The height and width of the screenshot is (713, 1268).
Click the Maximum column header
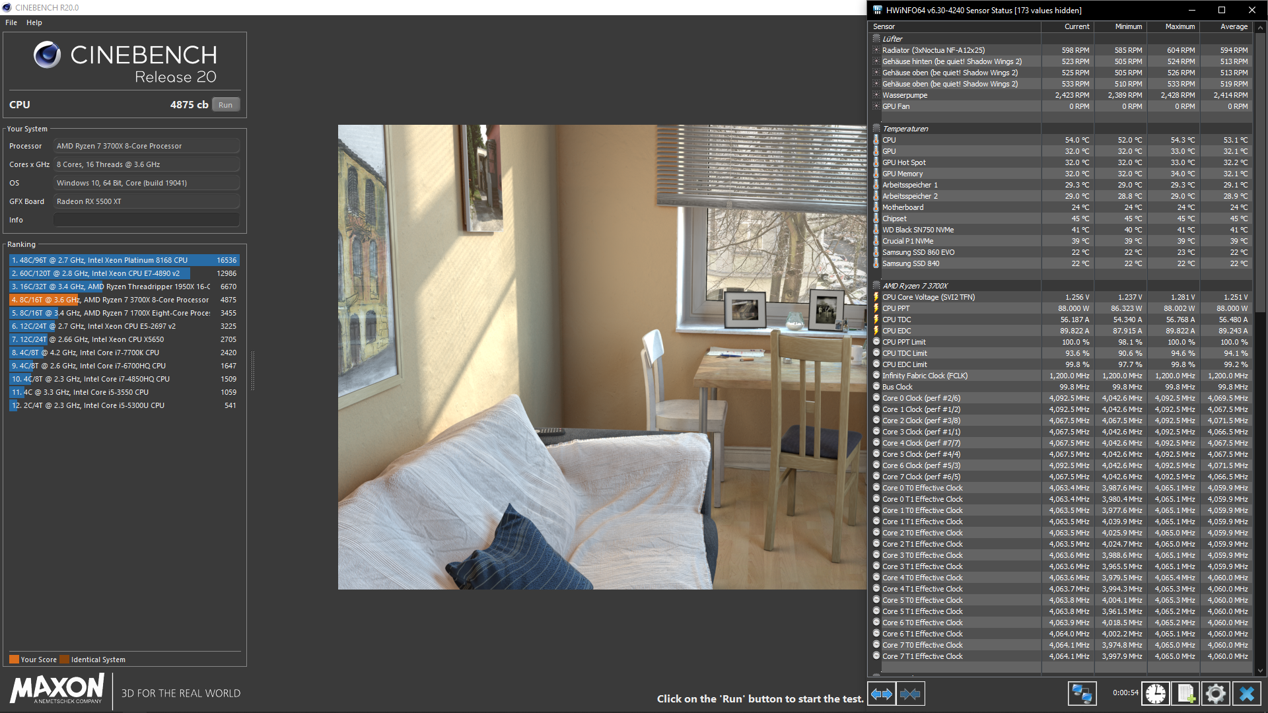coord(1180,26)
